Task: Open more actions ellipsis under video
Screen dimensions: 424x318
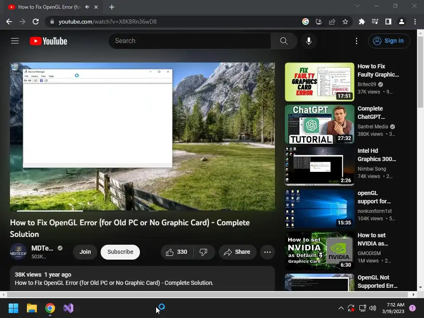Action: pos(267,252)
